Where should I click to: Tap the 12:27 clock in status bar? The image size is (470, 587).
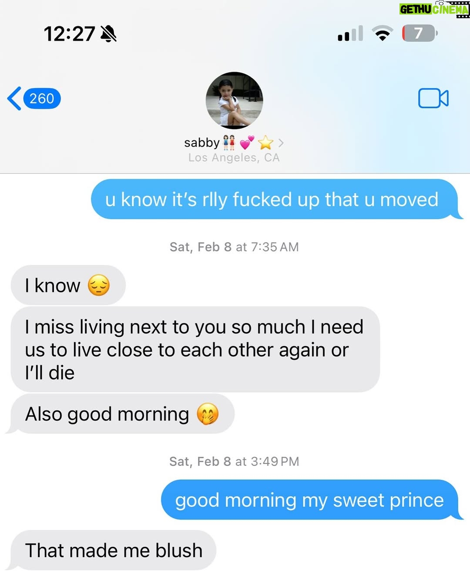click(69, 33)
